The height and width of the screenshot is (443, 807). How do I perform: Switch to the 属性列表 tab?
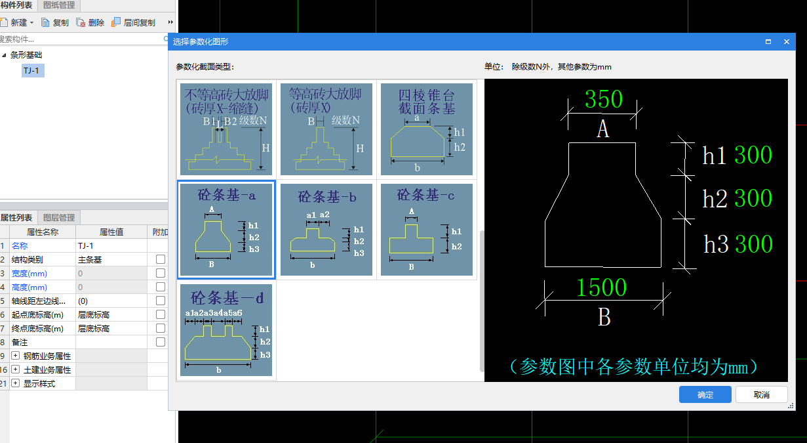(16, 217)
